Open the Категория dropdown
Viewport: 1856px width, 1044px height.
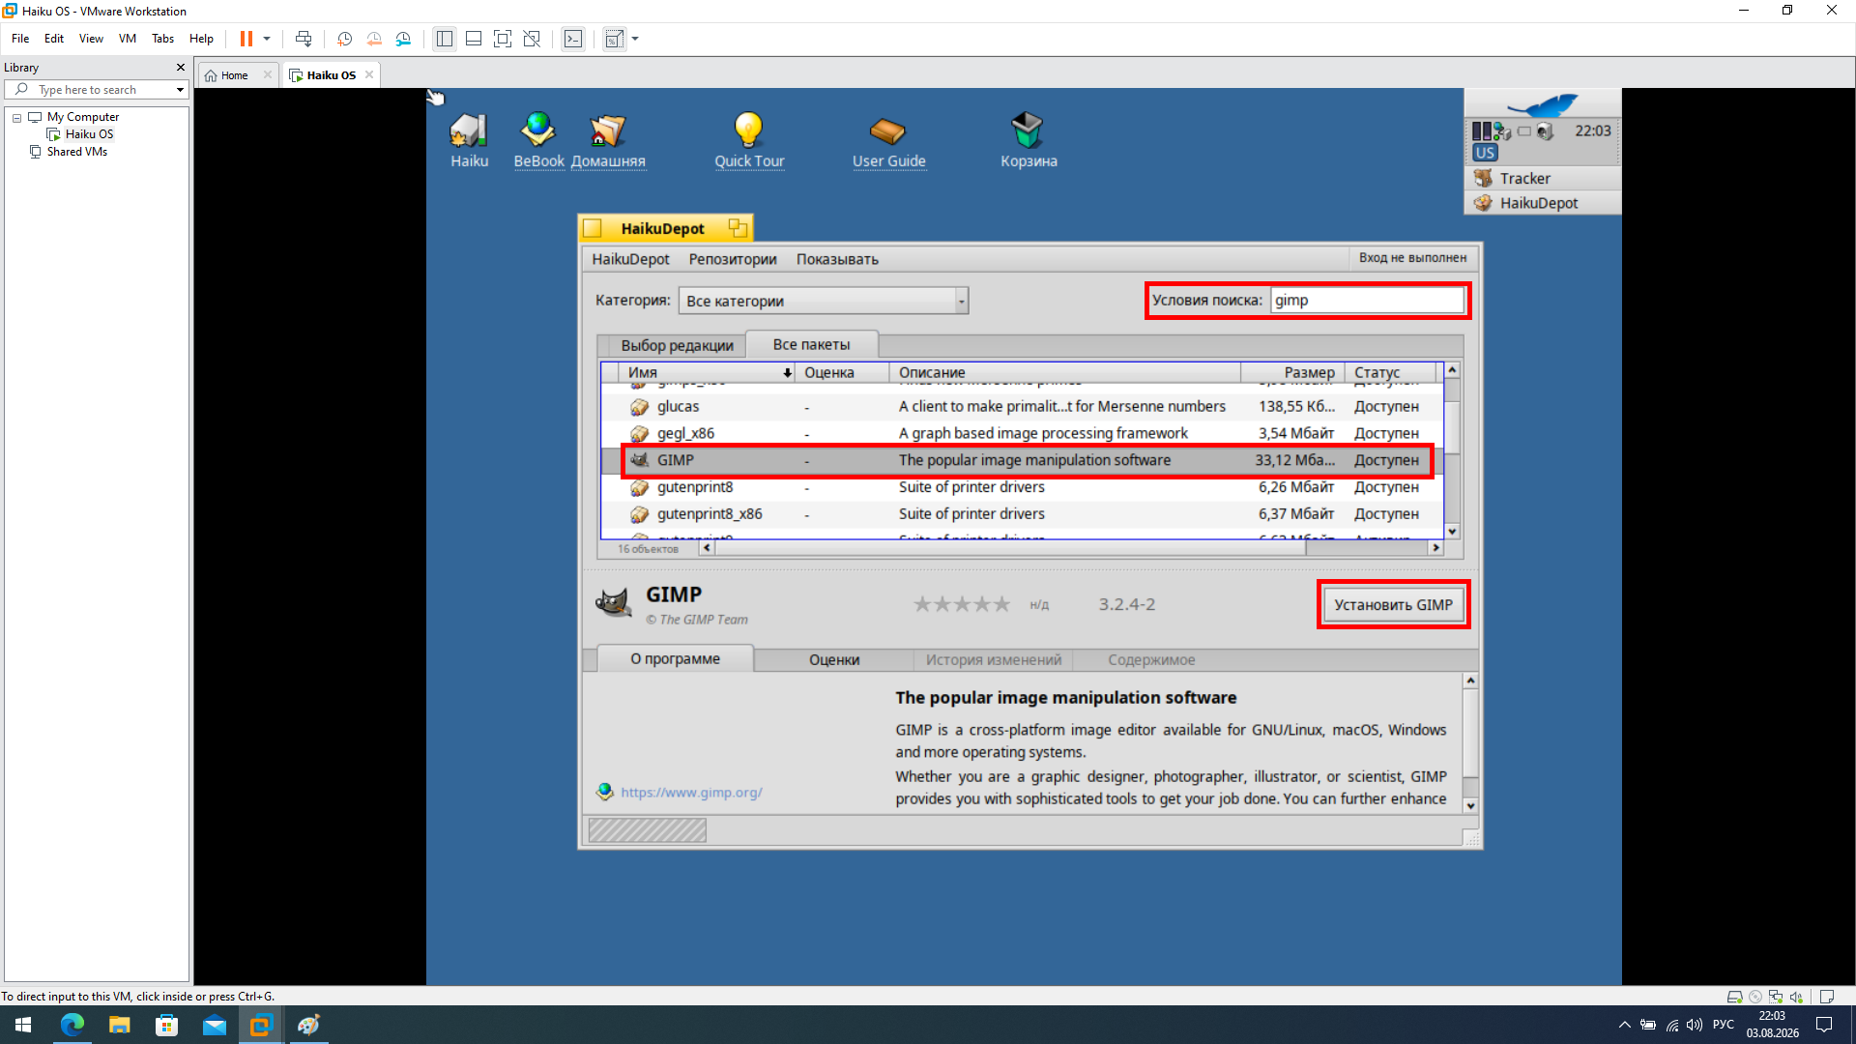pyautogui.click(x=824, y=301)
